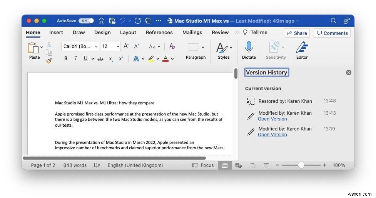376x198 pixels.
Task: Open the References tab
Action: [x=159, y=33]
